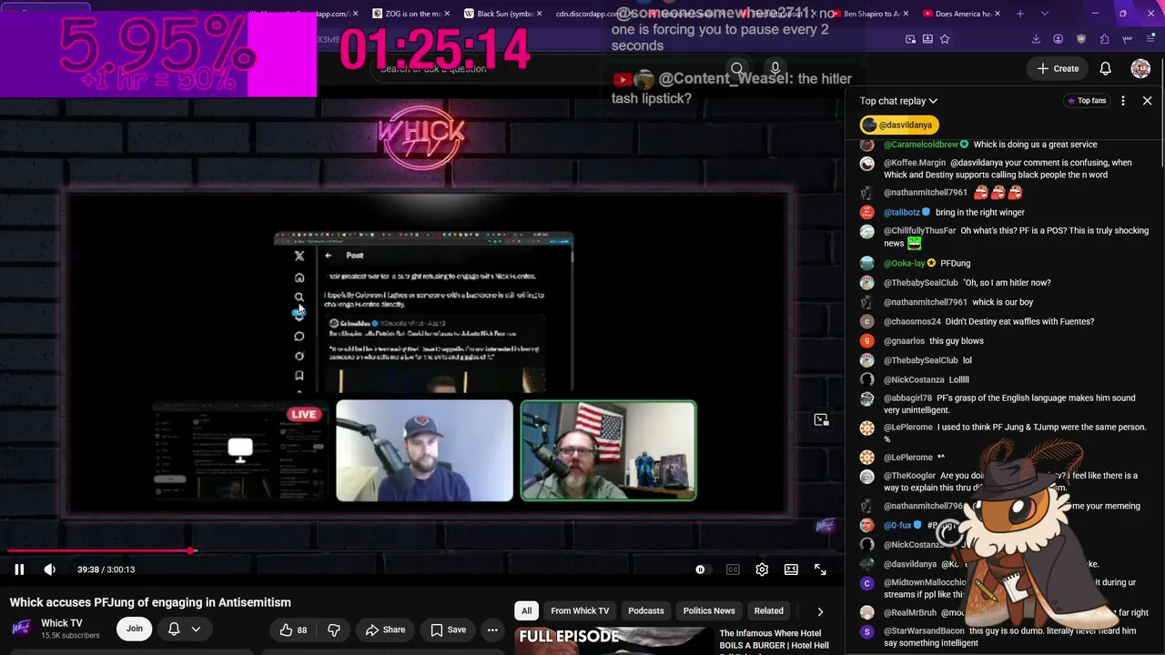
Task: Select the From Whick TV chip
Action: pyautogui.click(x=580, y=610)
